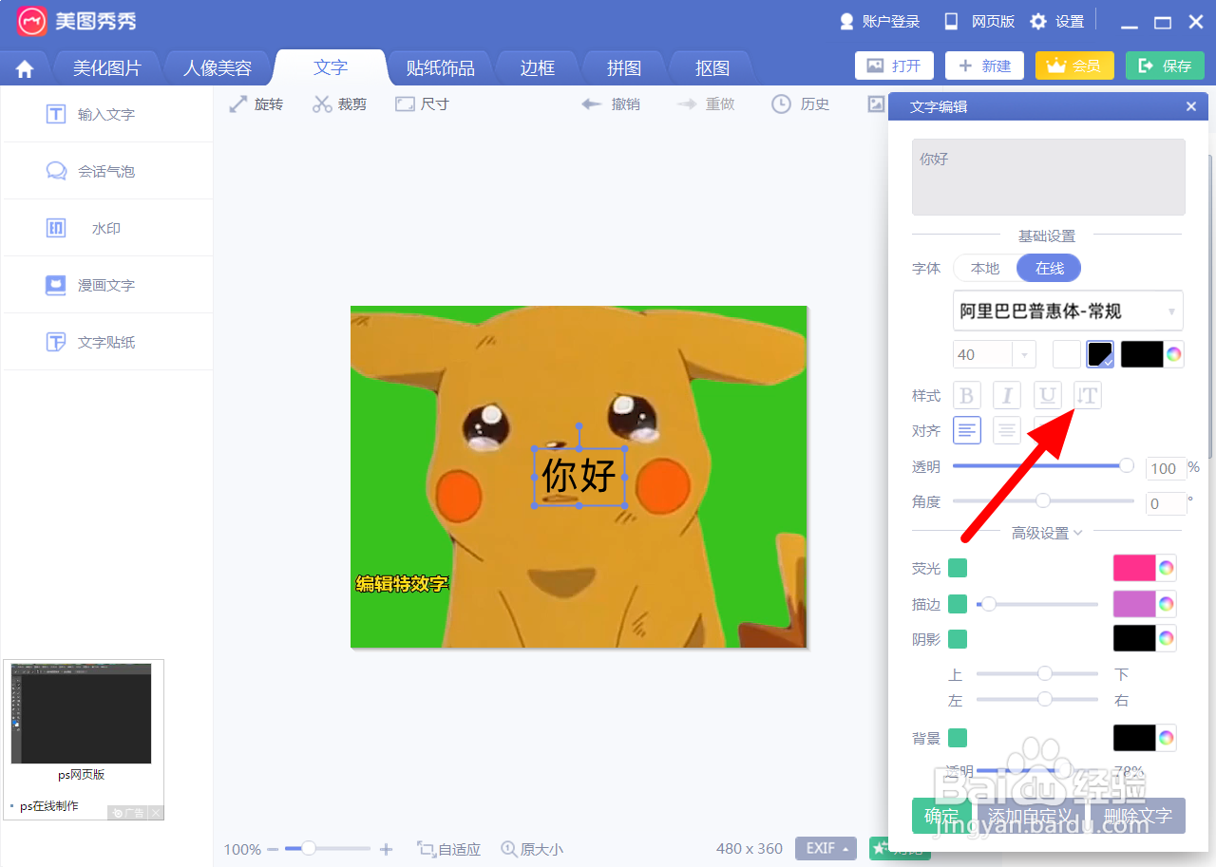1216x867 pixels.
Task: Open the 人像美容 tab
Action: [218, 68]
